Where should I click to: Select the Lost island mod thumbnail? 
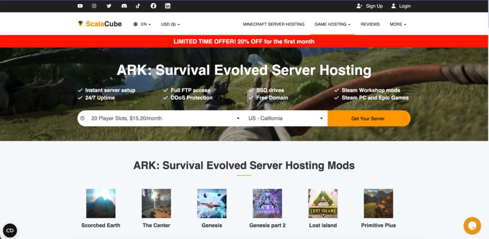point(323,204)
